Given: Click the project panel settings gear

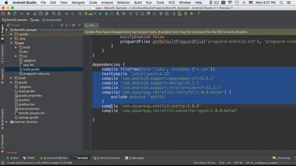Looking at the screenshot, I should click(x=74, y=25).
